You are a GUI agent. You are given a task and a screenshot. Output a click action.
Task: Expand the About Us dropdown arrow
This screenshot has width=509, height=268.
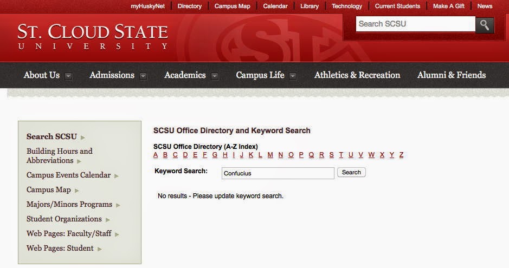click(x=68, y=76)
